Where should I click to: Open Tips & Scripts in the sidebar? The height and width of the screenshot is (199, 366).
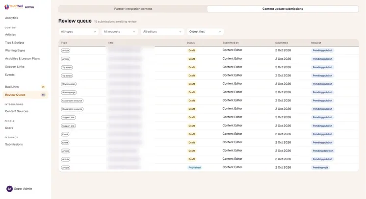tap(15, 43)
